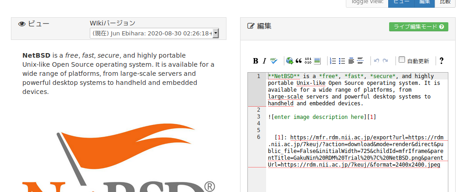Image resolution: width=457 pixels, height=192 pixels.
Task: Open the Wikiバージョン dropdown
Action: [x=154, y=33]
